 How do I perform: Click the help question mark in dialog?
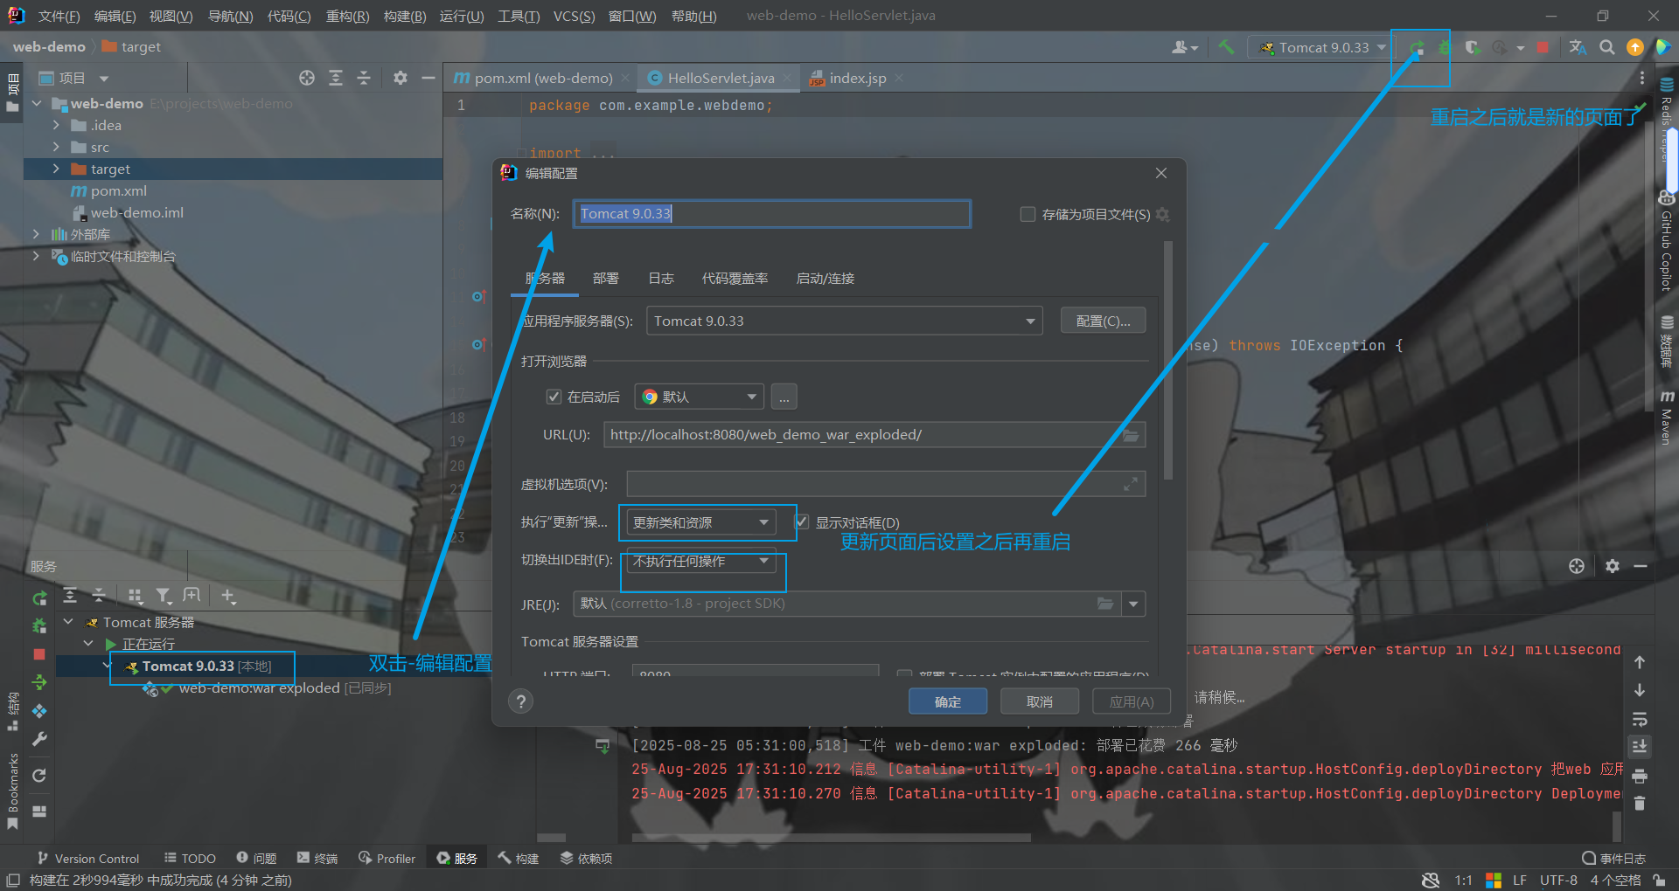[520, 701]
